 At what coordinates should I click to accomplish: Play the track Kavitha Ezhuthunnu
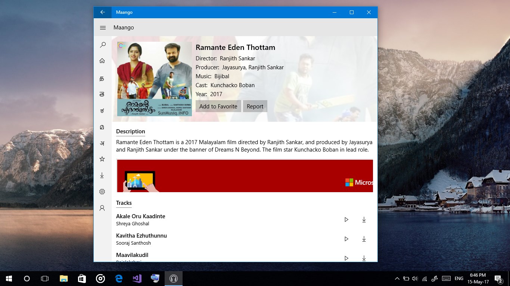click(x=346, y=239)
